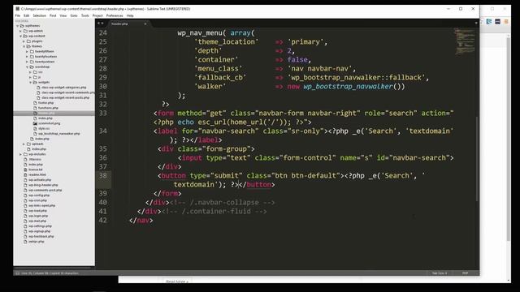Open the Find menu
The image size is (520, 292).
pos(53,15)
